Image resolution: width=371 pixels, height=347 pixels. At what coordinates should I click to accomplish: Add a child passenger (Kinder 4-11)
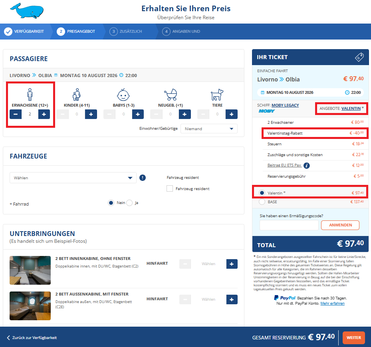[91, 114]
